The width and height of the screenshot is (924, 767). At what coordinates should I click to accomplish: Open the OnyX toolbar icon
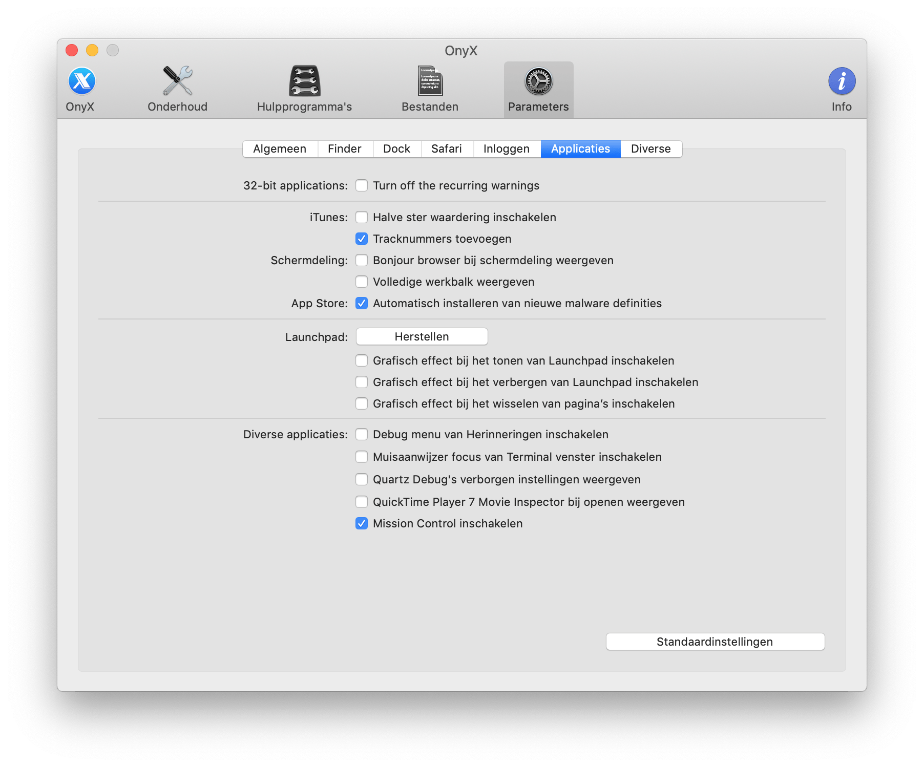coord(81,81)
